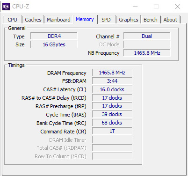The width and height of the screenshot is (188, 176).
Task: Go to the Bench tab
Action: 151,20
